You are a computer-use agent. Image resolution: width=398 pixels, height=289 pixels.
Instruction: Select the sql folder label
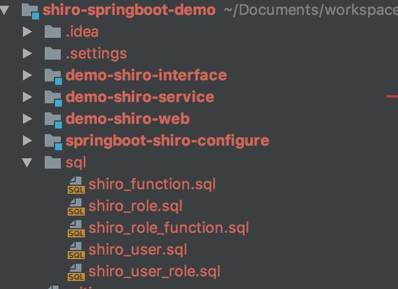click(x=76, y=163)
